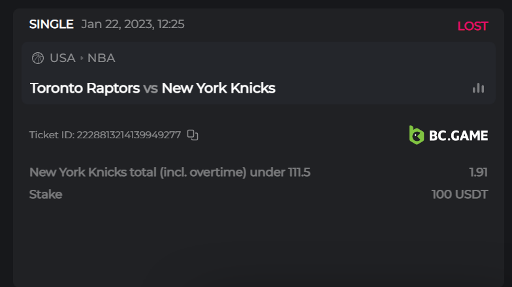
Task: Select the Toronto Raptors team name
Action: (x=85, y=88)
